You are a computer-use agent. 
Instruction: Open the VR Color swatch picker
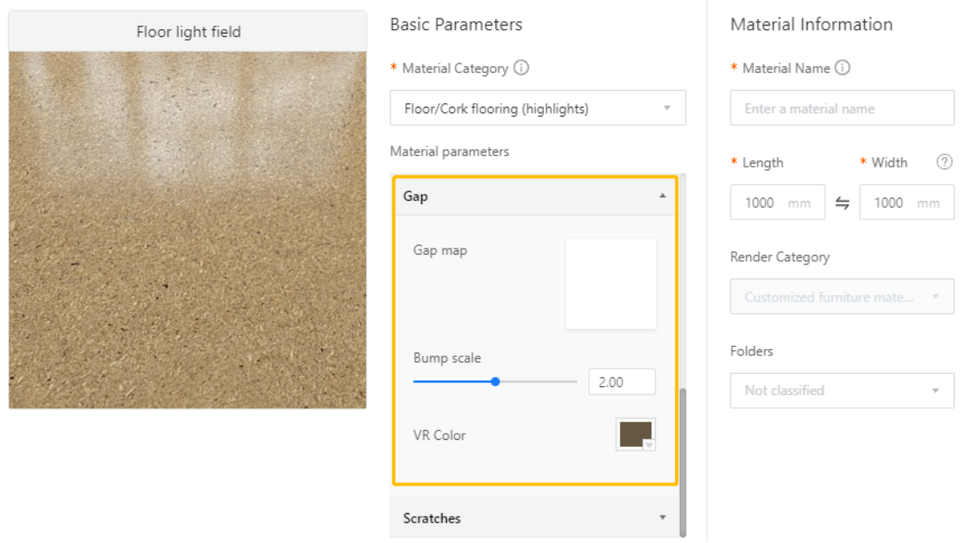[x=636, y=435]
